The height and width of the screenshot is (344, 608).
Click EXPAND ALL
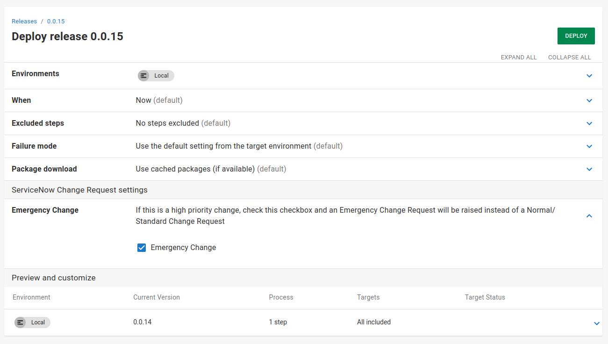519,57
